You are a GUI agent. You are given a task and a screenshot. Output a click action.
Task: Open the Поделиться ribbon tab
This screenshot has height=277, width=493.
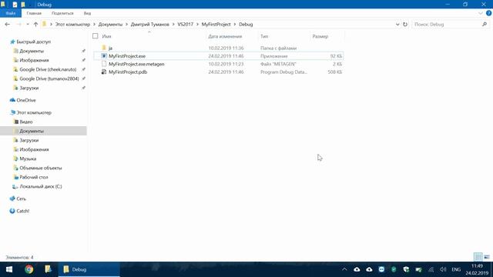62,13
